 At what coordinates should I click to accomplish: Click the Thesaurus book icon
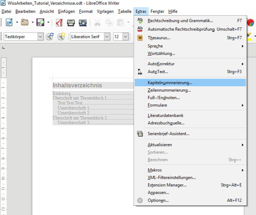click(x=140, y=38)
